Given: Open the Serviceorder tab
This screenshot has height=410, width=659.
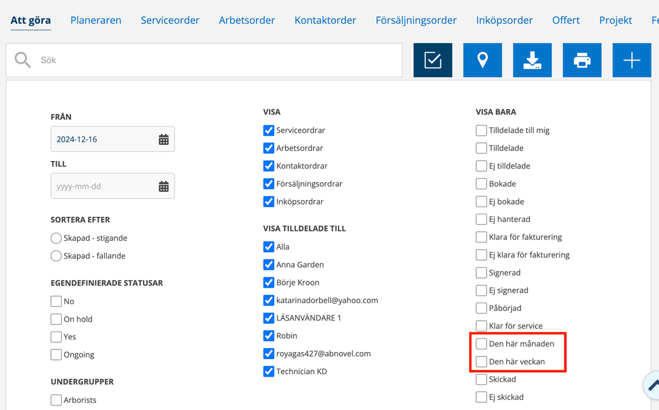Looking at the screenshot, I should (170, 20).
